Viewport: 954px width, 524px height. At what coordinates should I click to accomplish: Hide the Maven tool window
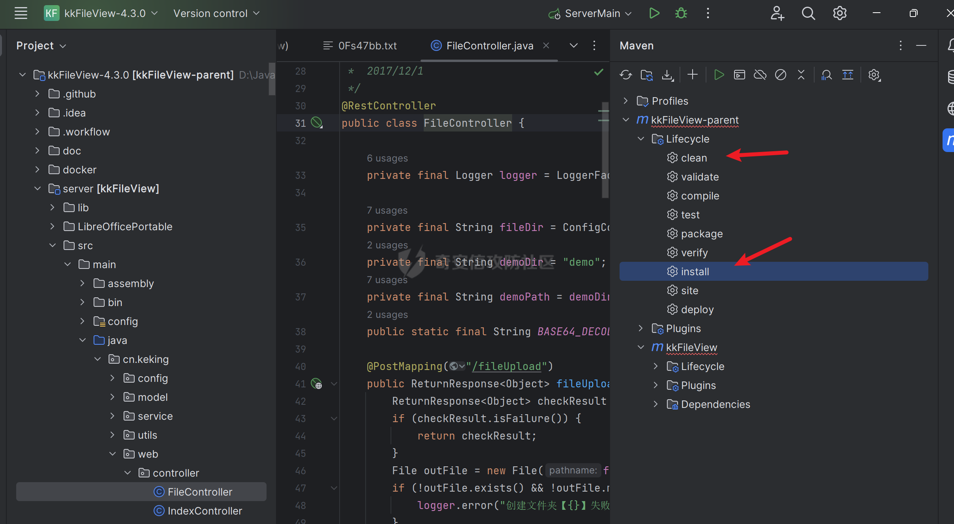coord(921,45)
